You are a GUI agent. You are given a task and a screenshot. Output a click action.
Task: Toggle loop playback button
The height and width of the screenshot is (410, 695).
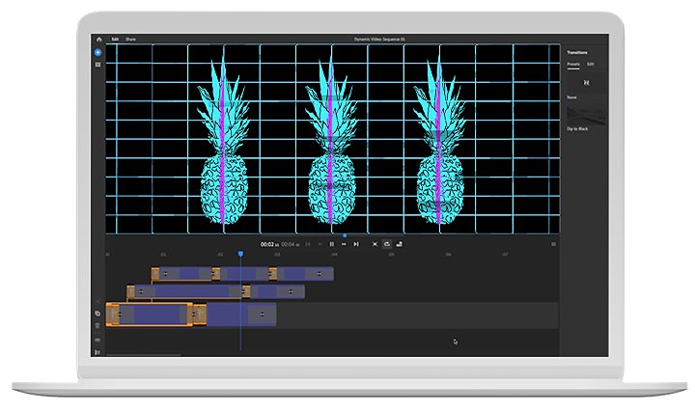387,244
